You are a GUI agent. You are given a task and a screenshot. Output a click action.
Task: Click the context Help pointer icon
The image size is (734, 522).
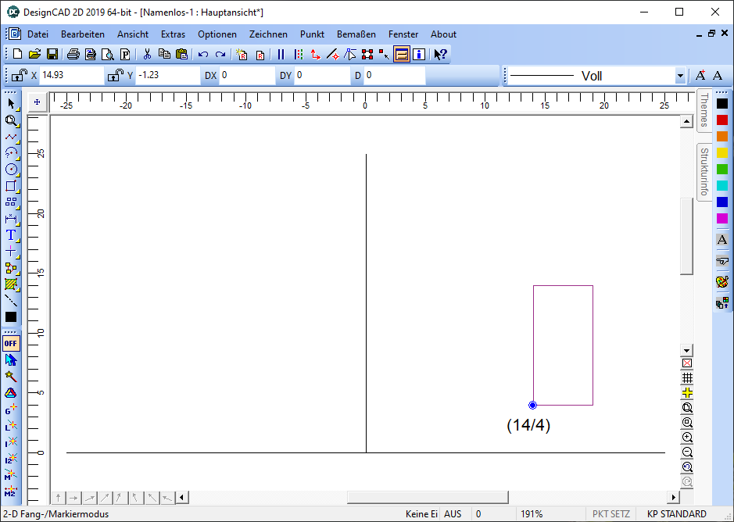[x=440, y=54]
